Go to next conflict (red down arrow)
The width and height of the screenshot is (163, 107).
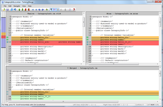pyautogui.click(x=29, y=10)
